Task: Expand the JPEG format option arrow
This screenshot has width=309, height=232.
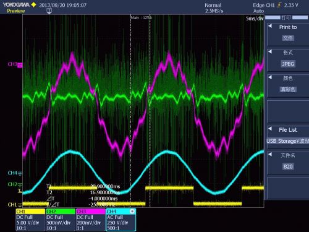Action: coord(270,51)
